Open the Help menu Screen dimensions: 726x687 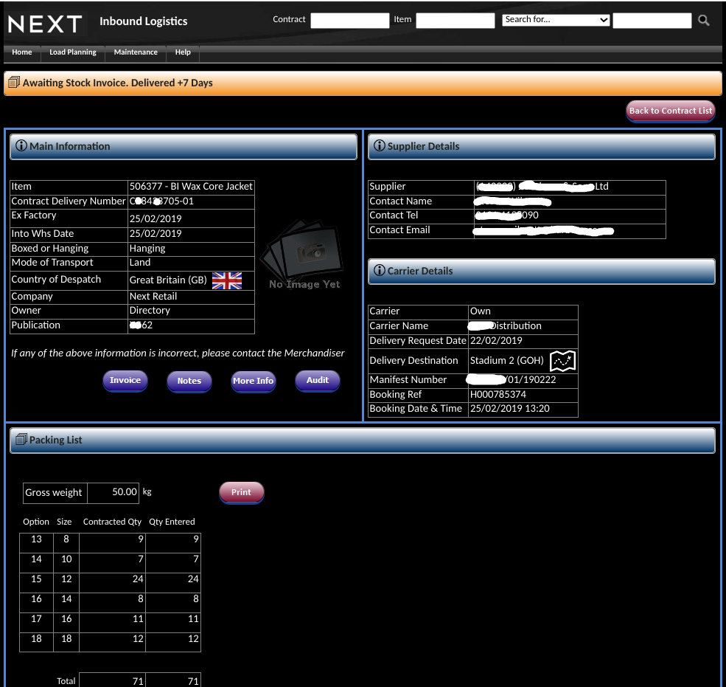coord(182,53)
